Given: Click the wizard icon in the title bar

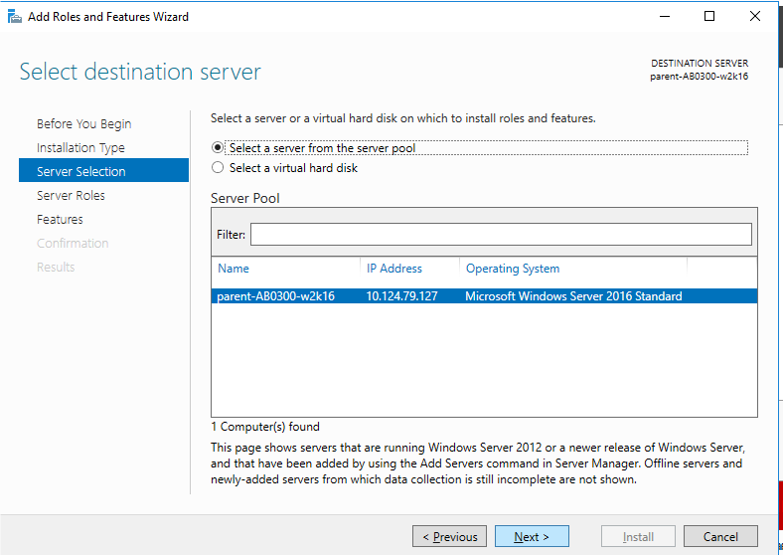Looking at the screenshot, I should pos(15,17).
